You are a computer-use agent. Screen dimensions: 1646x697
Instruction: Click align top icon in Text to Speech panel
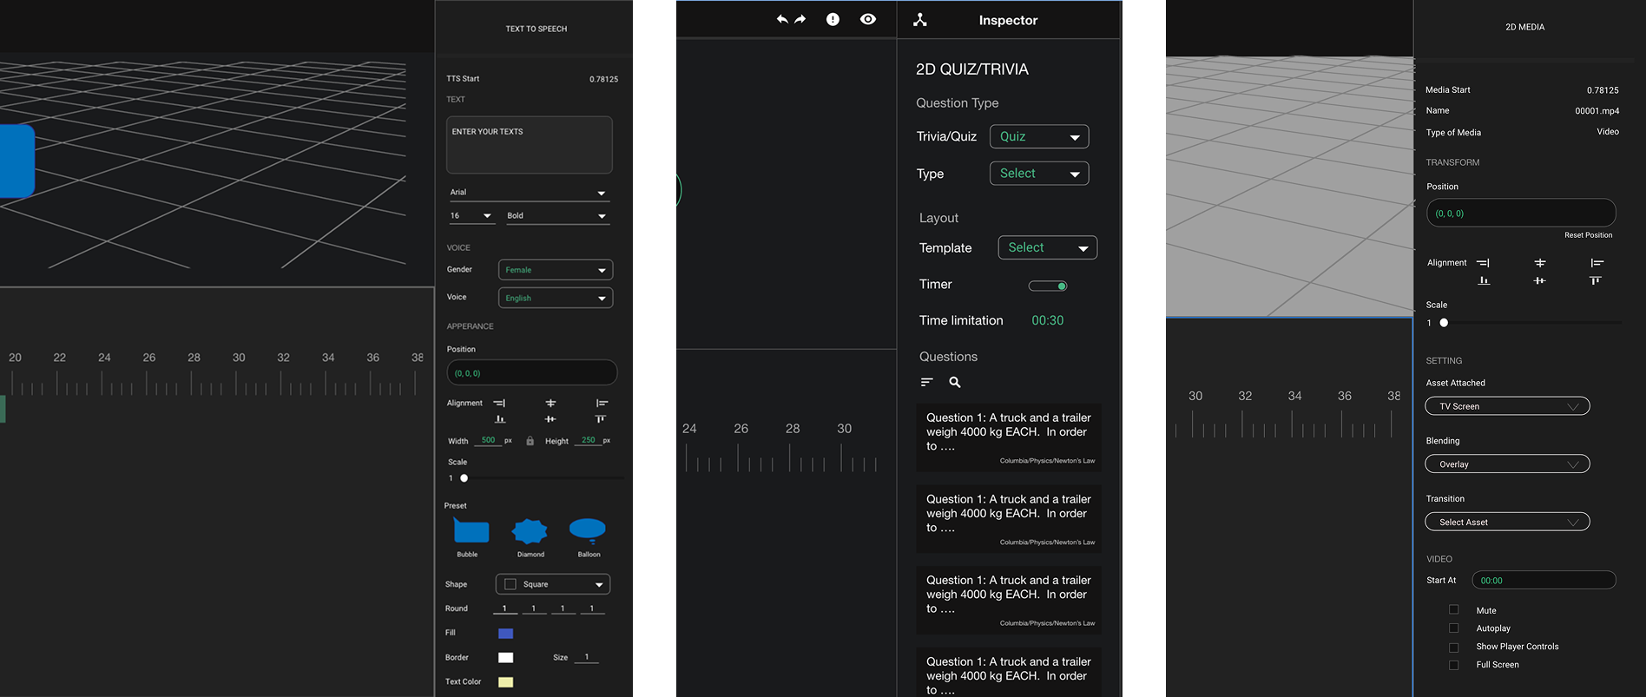tap(600, 419)
